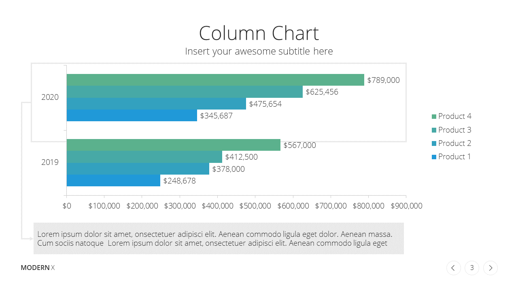Select the Product 3 legend swatch
The width and height of the screenshot is (518, 291).
[434, 130]
